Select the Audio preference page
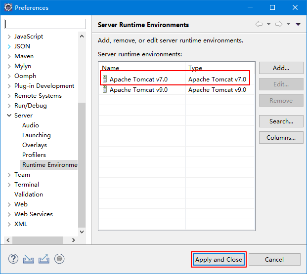This screenshot has width=307, height=274. pyautogui.click(x=31, y=125)
